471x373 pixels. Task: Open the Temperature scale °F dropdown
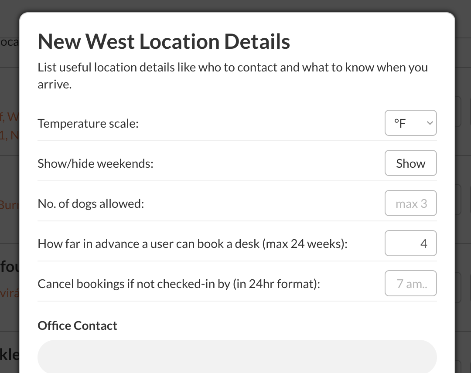pos(410,123)
